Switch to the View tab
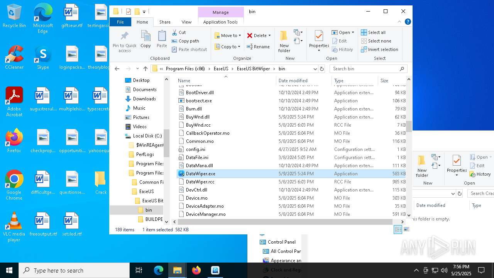This screenshot has height=278, width=494. [186, 22]
